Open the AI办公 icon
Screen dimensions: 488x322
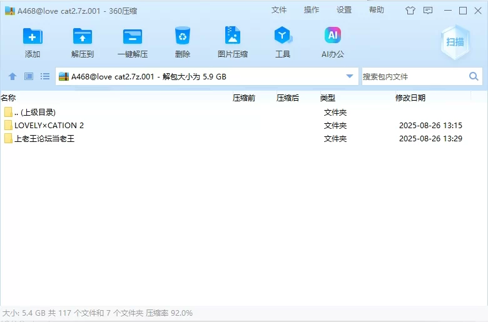click(x=333, y=35)
